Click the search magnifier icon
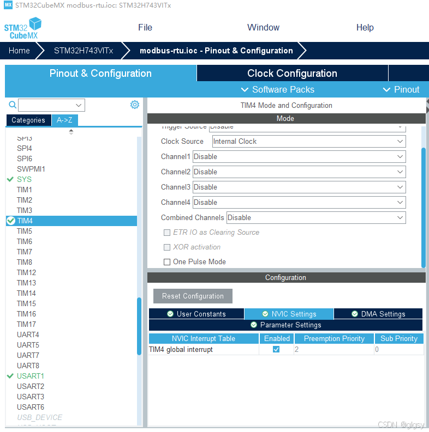The height and width of the screenshot is (432, 429). click(x=13, y=105)
